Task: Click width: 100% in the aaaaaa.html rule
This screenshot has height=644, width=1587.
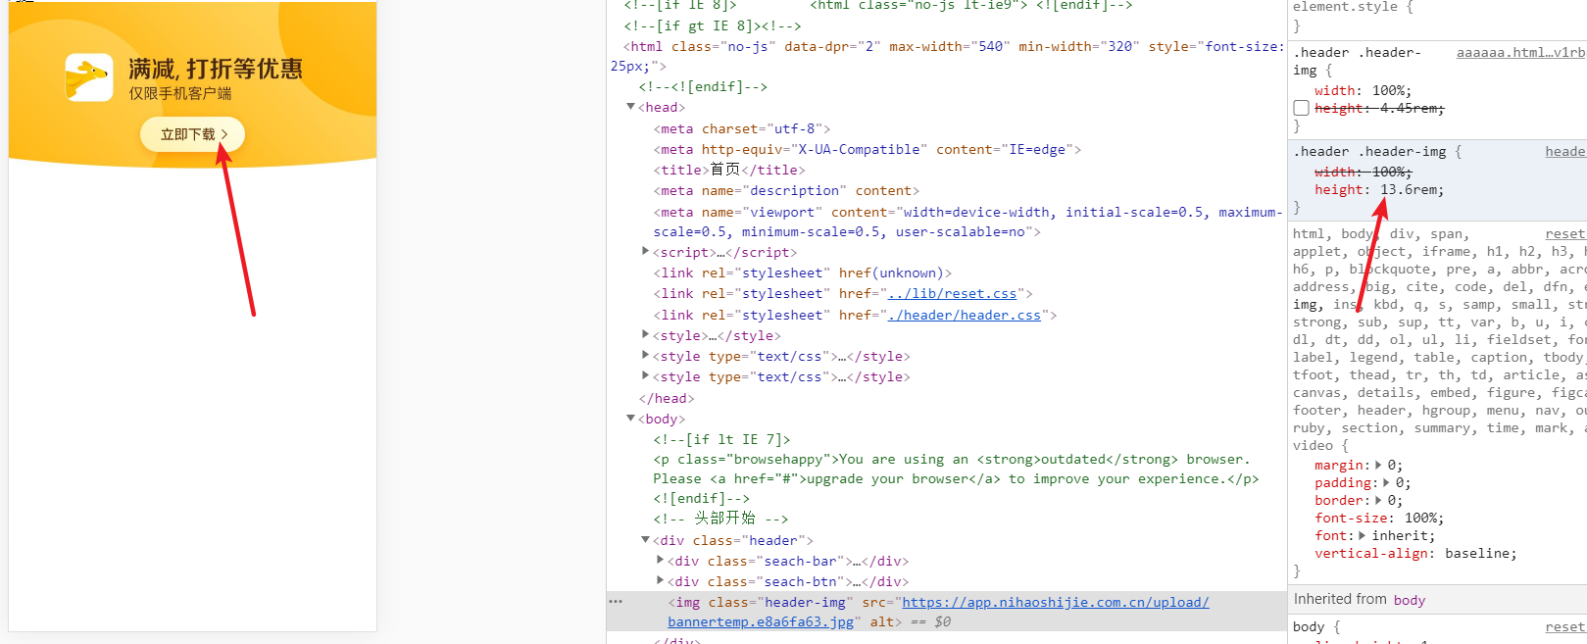Action: [x=1363, y=90]
